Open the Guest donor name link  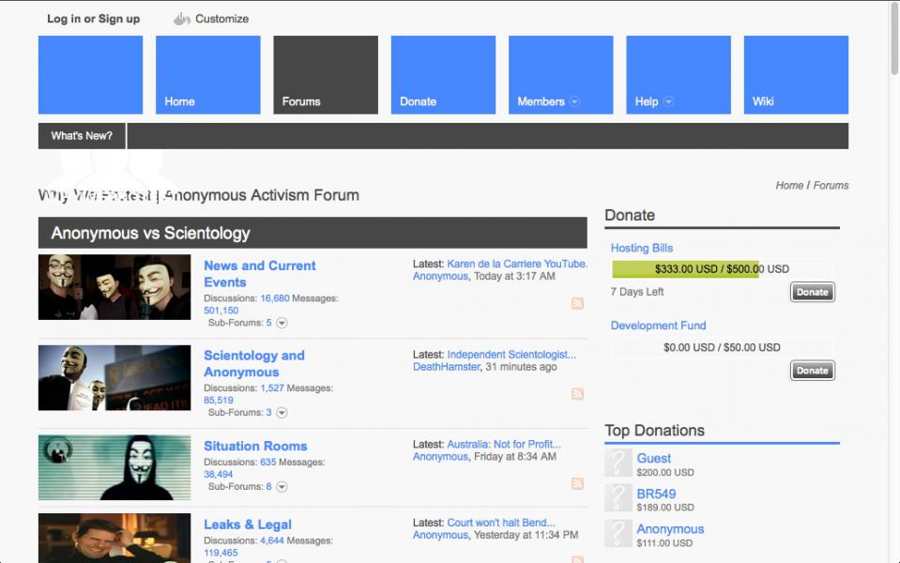pos(654,459)
